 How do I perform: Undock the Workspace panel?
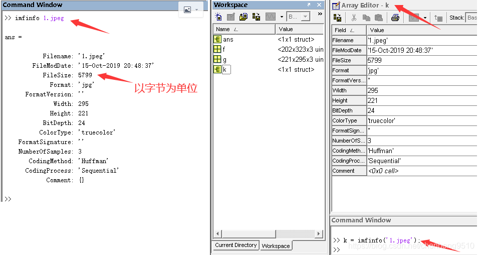coord(309,5)
